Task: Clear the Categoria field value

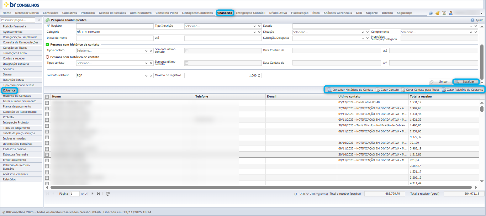Action: [x=259, y=32]
